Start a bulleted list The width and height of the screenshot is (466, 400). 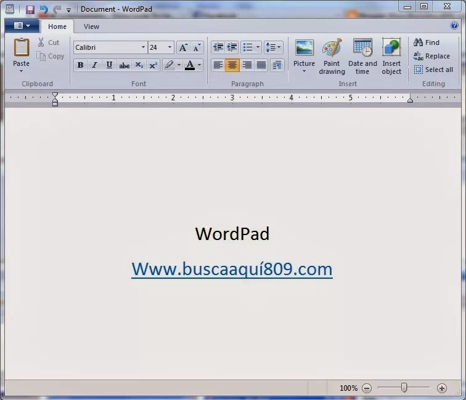pyautogui.click(x=248, y=47)
